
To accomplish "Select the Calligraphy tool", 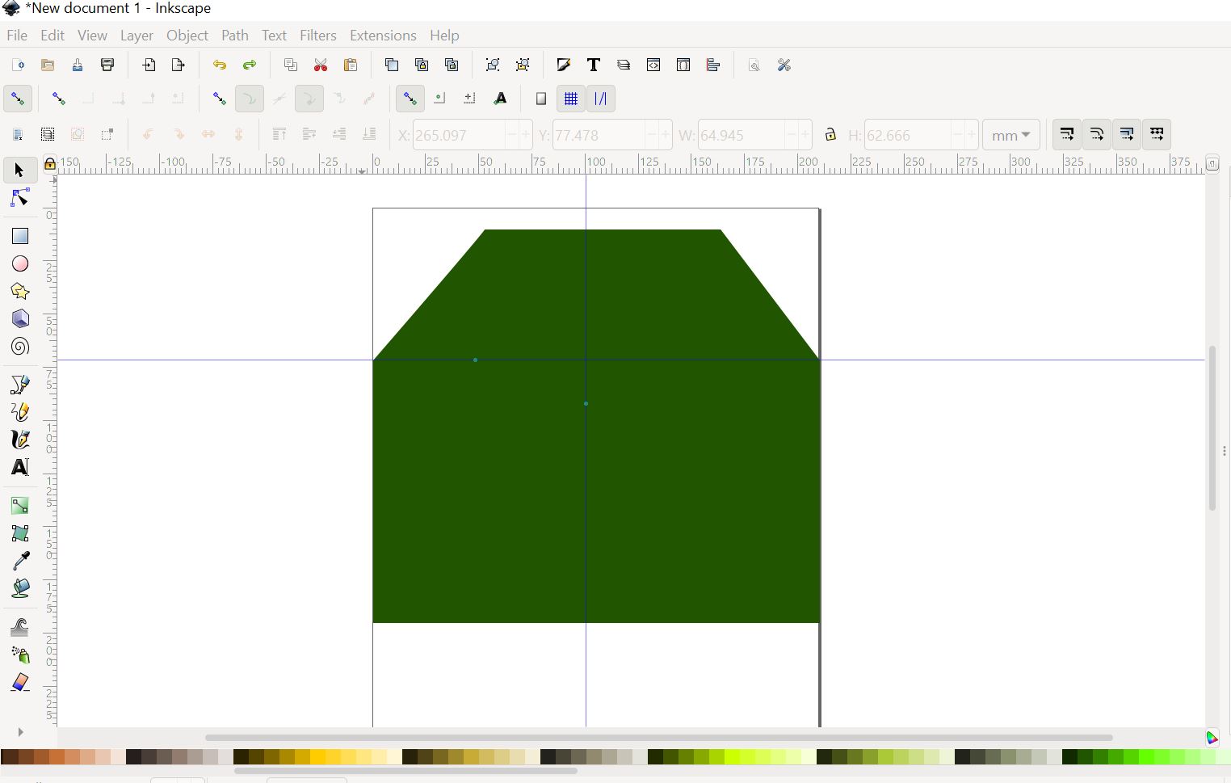I will point(20,440).
